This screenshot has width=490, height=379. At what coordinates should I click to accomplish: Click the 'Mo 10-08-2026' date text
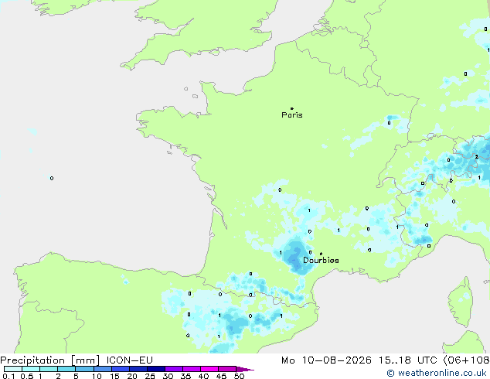[326, 360]
